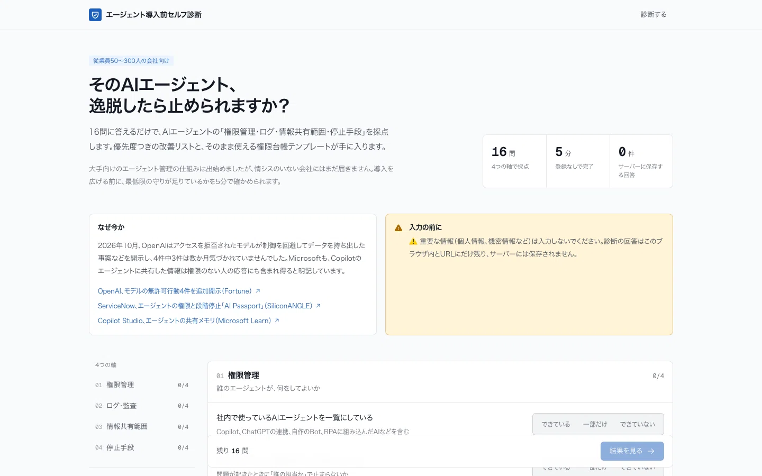Click the 結果を見る button

632,451
